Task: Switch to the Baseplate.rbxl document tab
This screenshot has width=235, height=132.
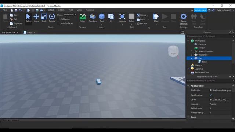Action: [x=9, y=33]
